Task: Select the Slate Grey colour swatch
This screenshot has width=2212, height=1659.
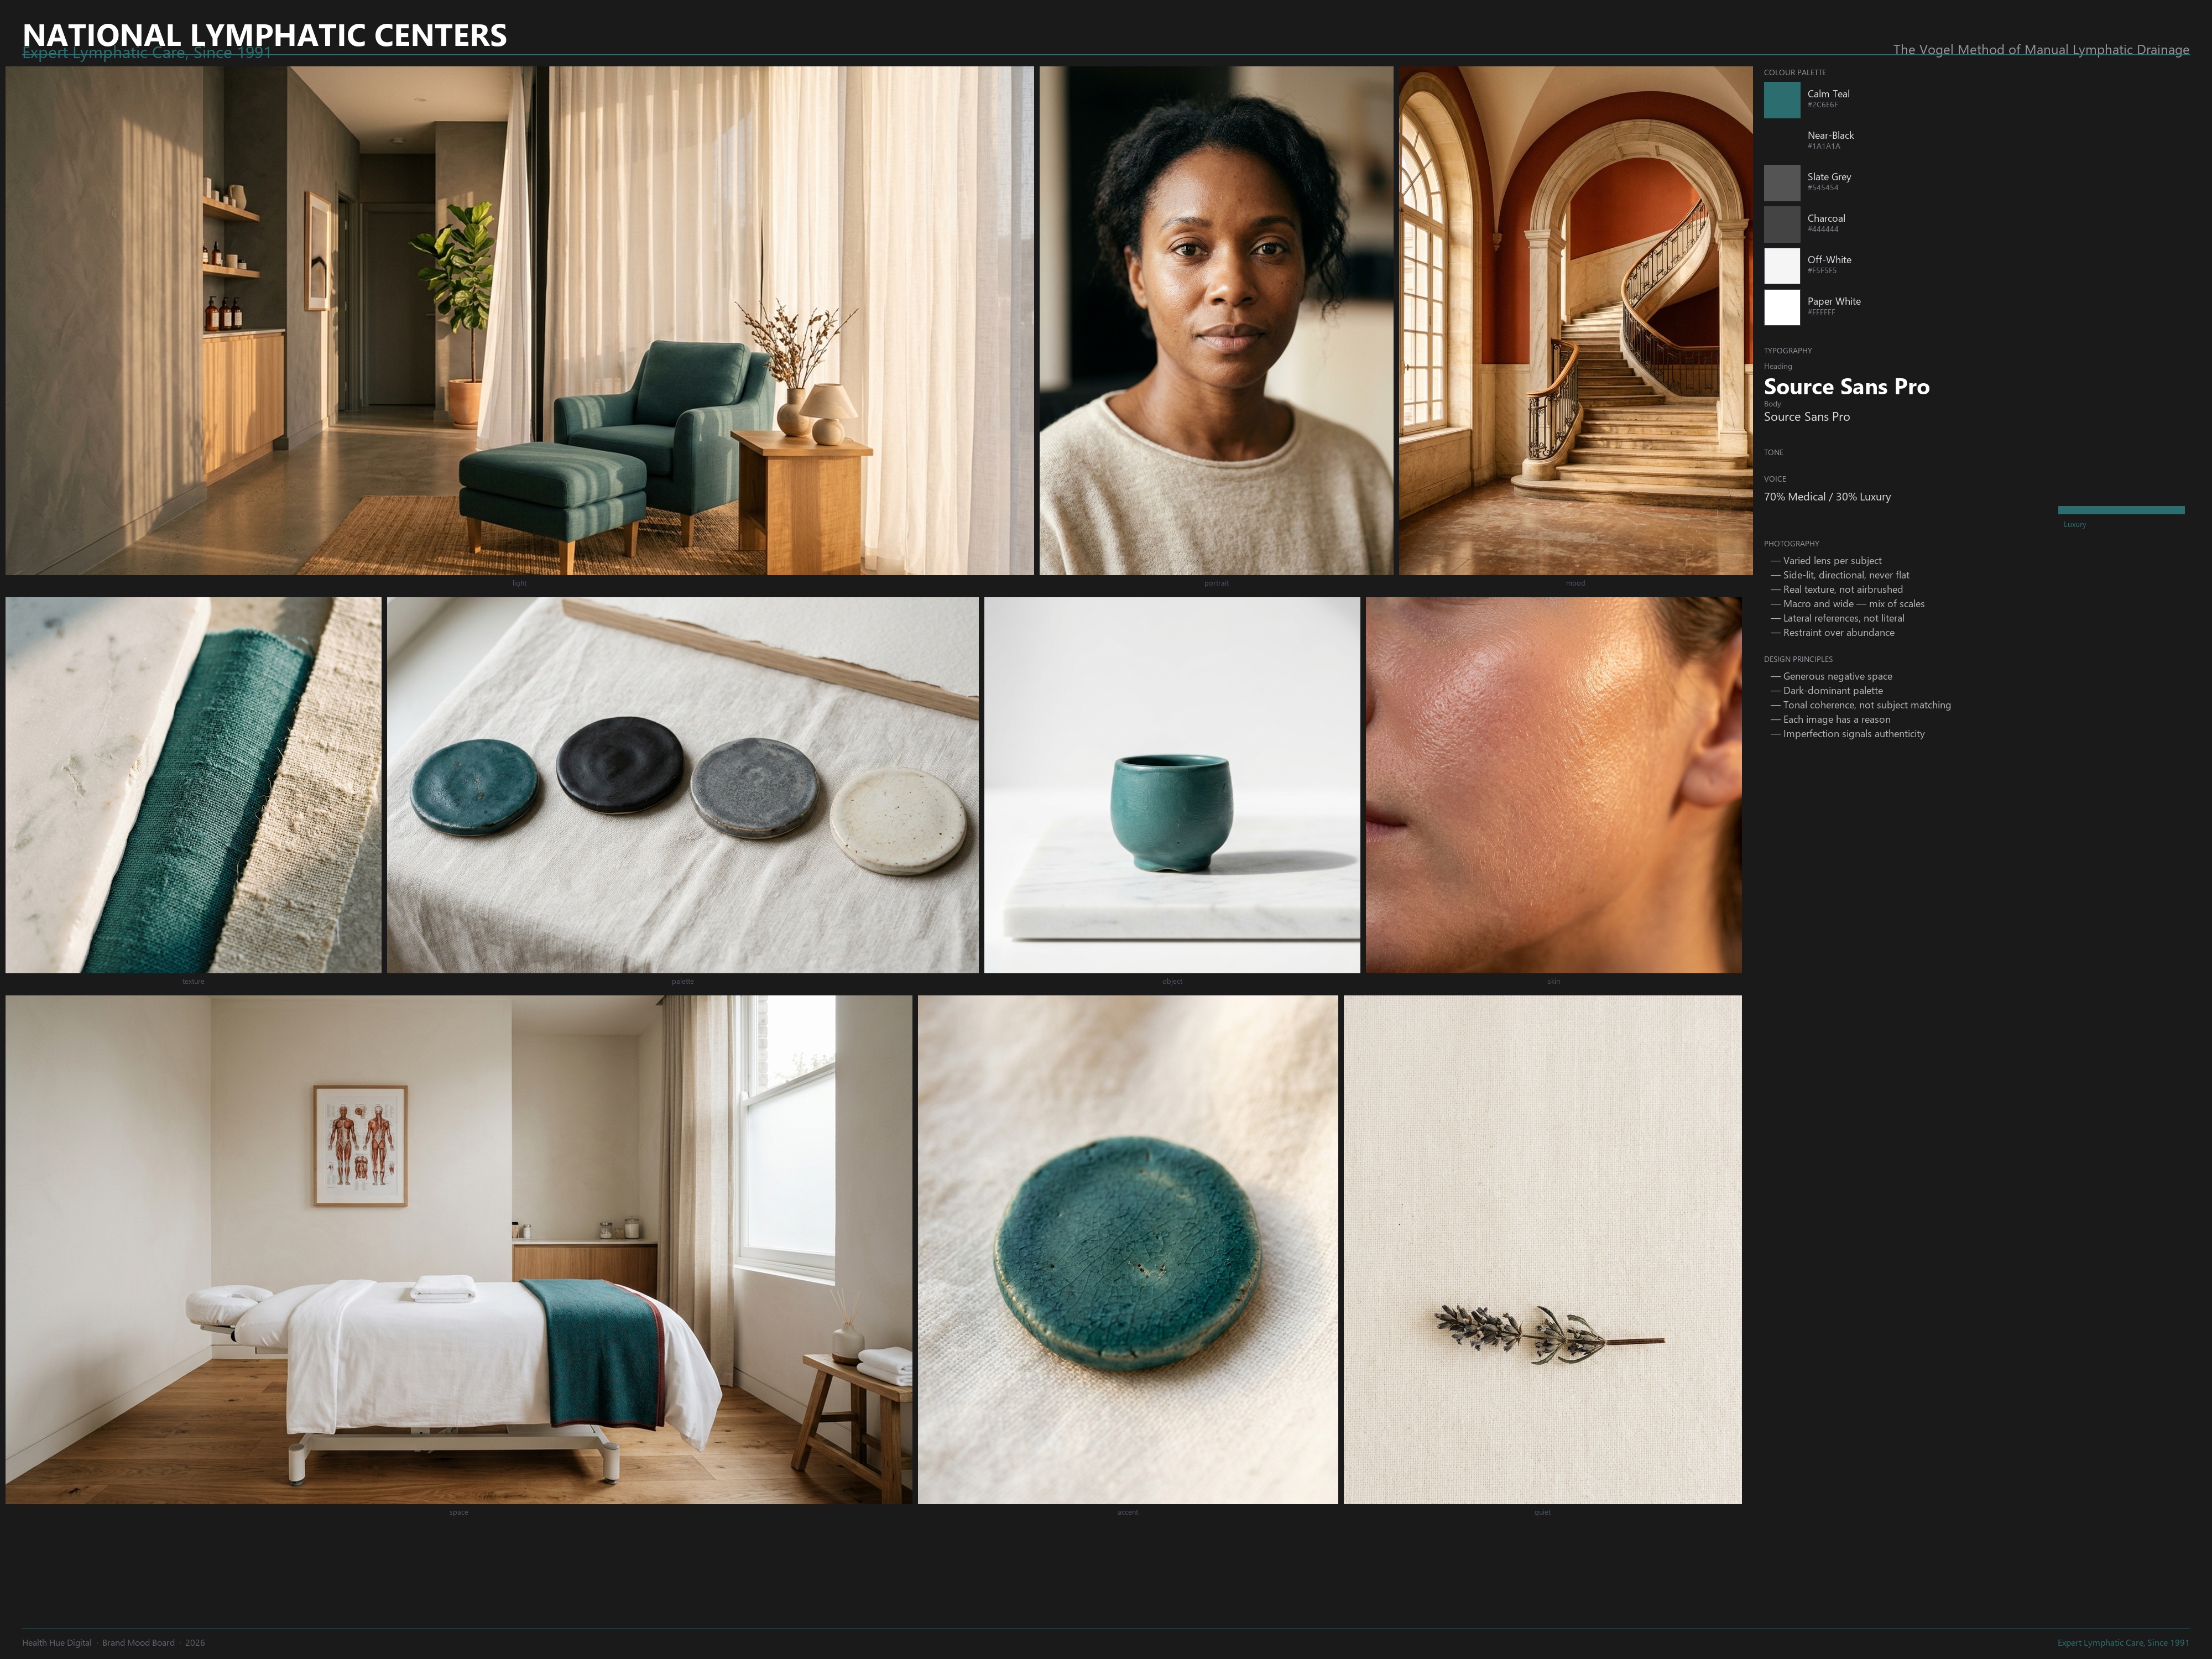Action: (1781, 183)
